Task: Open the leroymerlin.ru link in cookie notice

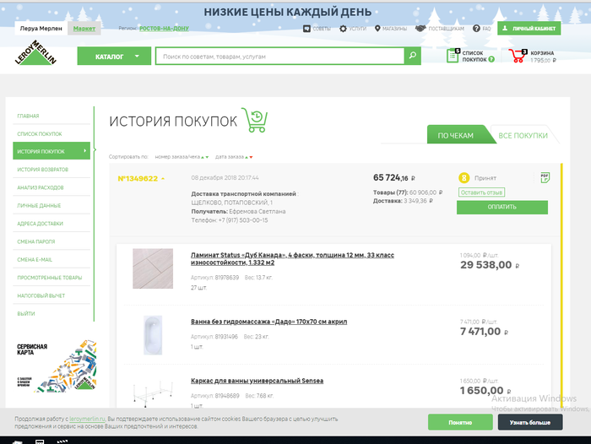Action: [87, 419]
